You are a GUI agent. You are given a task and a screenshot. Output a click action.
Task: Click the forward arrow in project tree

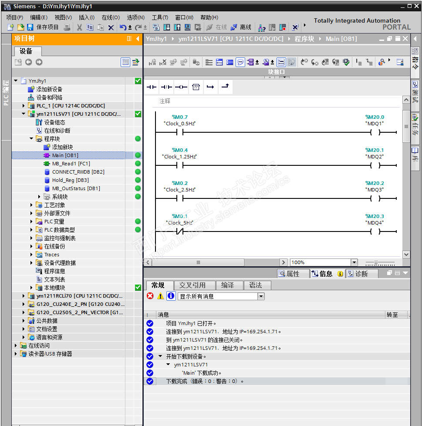tap(39, 62)
